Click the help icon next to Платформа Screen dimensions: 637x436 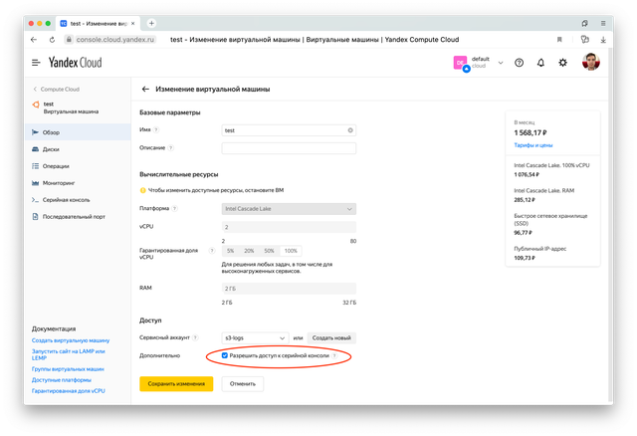(x=176, y=209)
